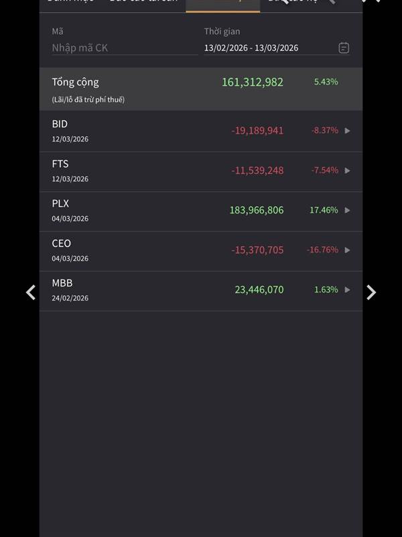Expand CEO row details arrow

pos(347,250)
